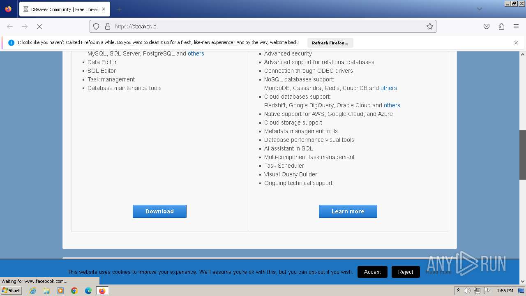This screenshot has width=526, height=296.
Task: Accept cookies with Accept button
Action: [372, 272]
